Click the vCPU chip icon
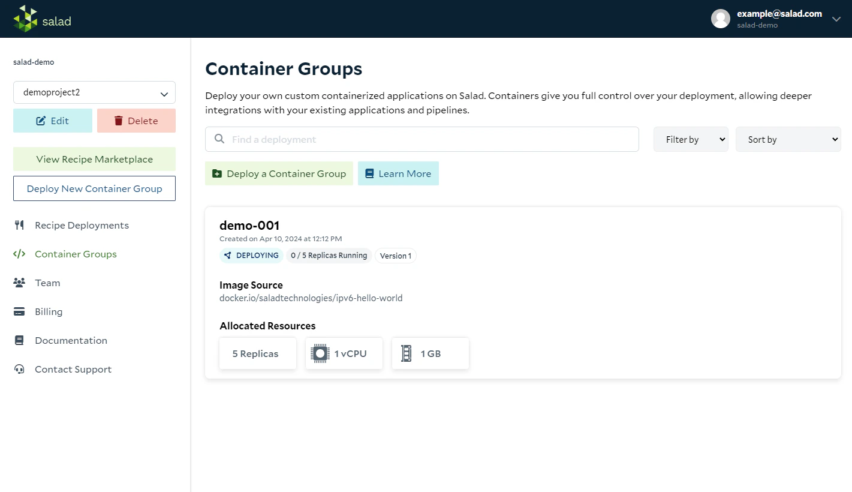The width and height of the screenshot is (852, 492). [320, 353]
